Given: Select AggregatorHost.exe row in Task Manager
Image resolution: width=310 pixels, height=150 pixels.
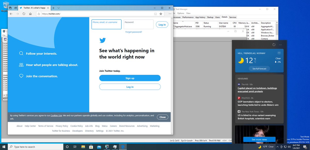Looking at the screenshot, I should click(225, 26).
